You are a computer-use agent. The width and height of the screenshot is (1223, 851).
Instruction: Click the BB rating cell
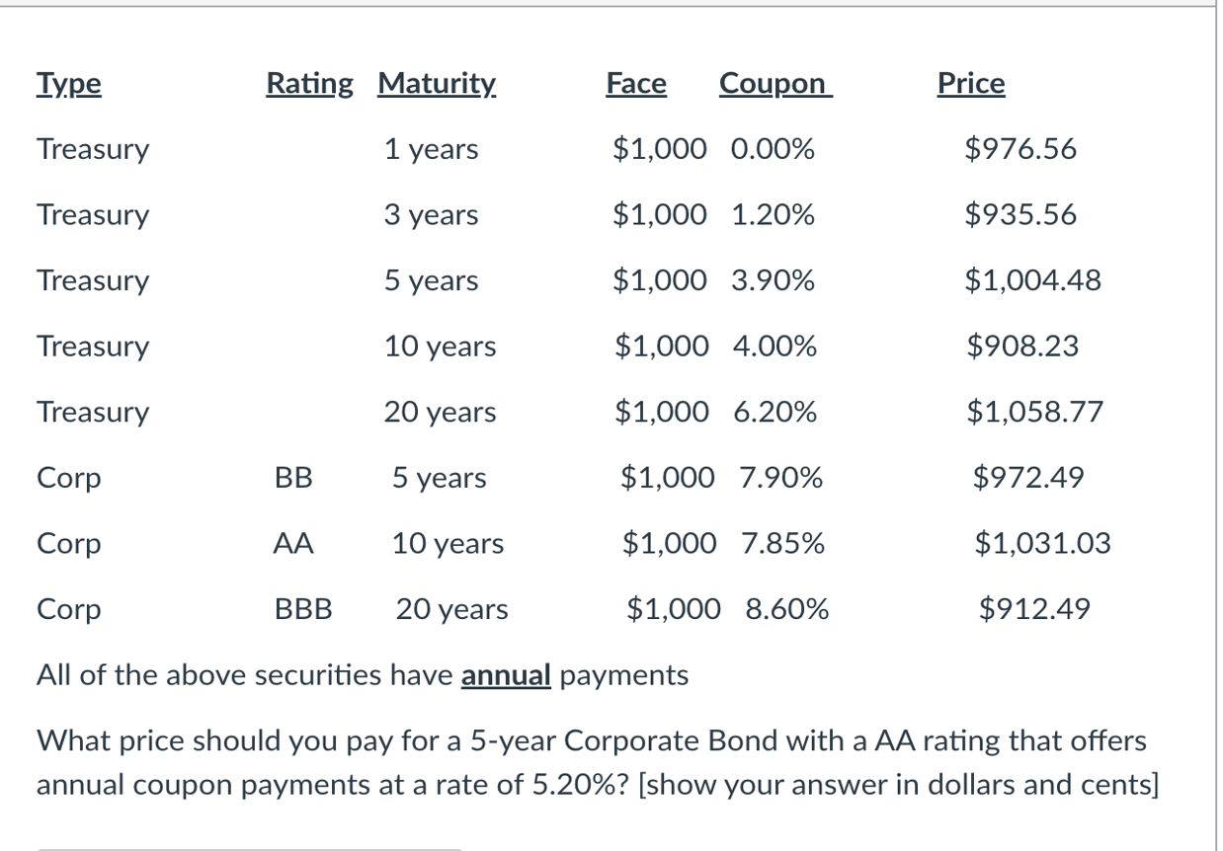click(293, 478)
